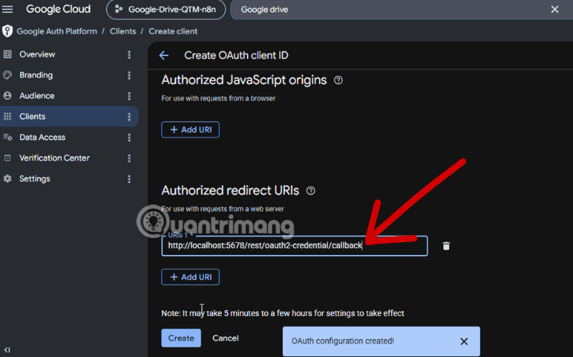Image resolution: width=573 pixels, height=357 pixels.
Task: Click the Google drive search field
Action: [x=391, y=9]
